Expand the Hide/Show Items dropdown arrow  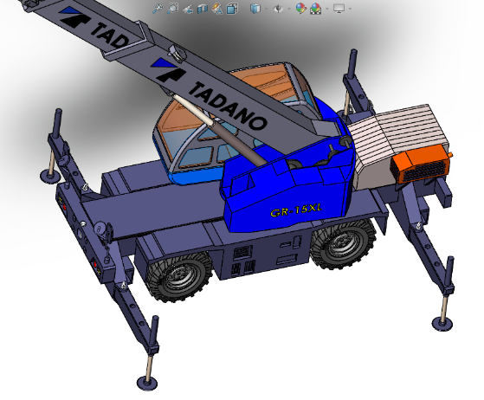click(289, 9)
